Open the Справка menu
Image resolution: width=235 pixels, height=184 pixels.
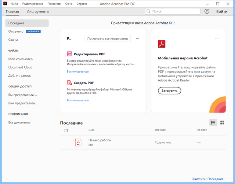(82, 3)
